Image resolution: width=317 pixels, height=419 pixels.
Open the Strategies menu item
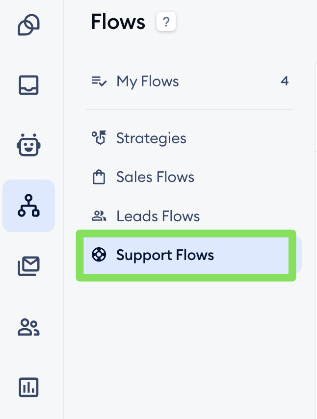[x=151, y=138]
